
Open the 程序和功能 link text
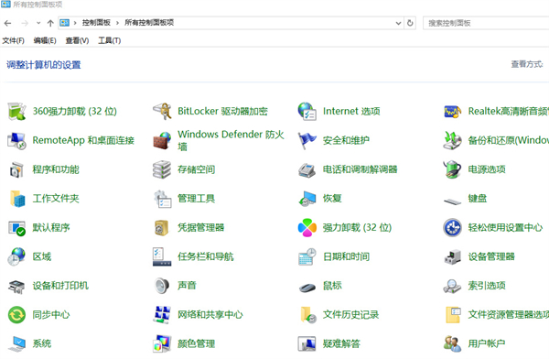point(56,169)
